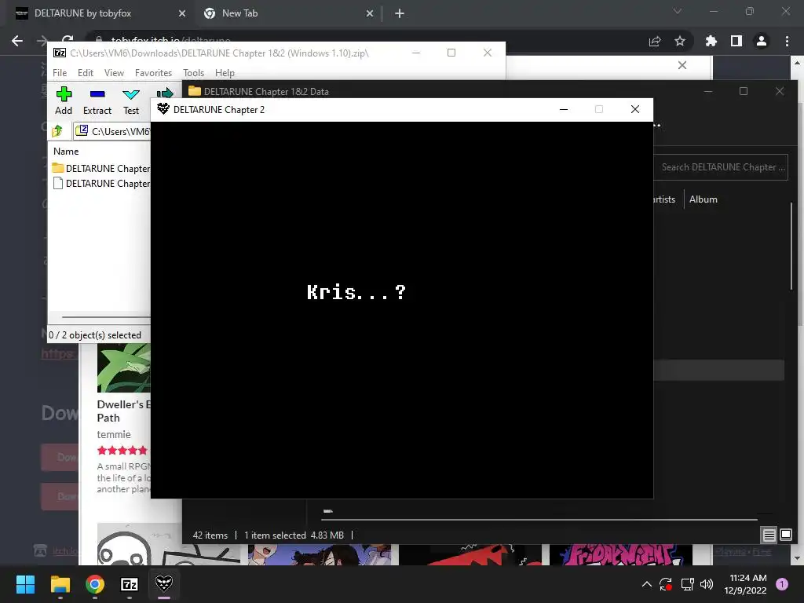Screen dimensions: 804x603
Task: Click the Kris...? text in the game
Action: (x=356, y=292)
